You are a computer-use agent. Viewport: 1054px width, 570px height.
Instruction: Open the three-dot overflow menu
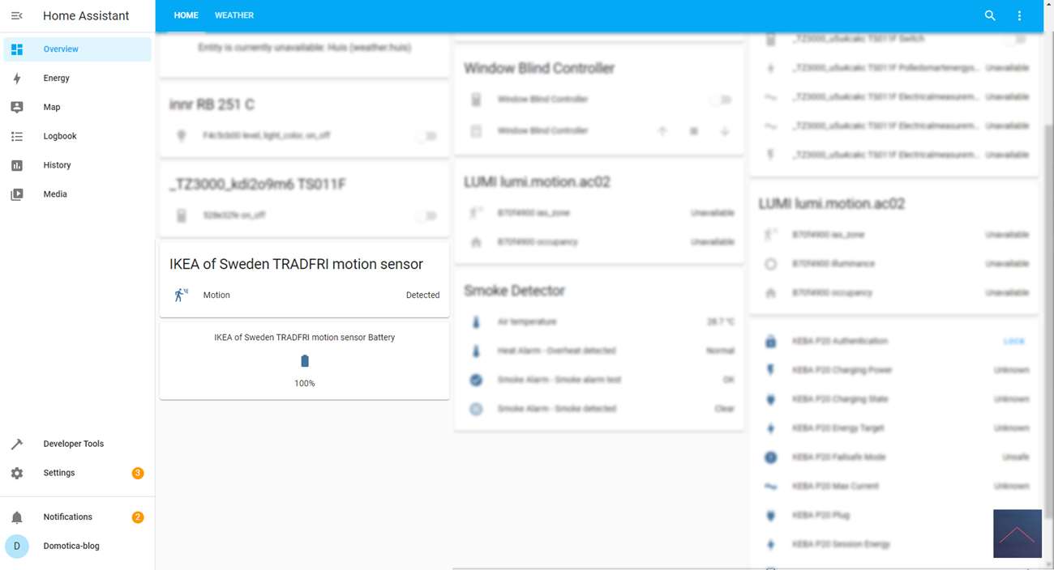1019,15
